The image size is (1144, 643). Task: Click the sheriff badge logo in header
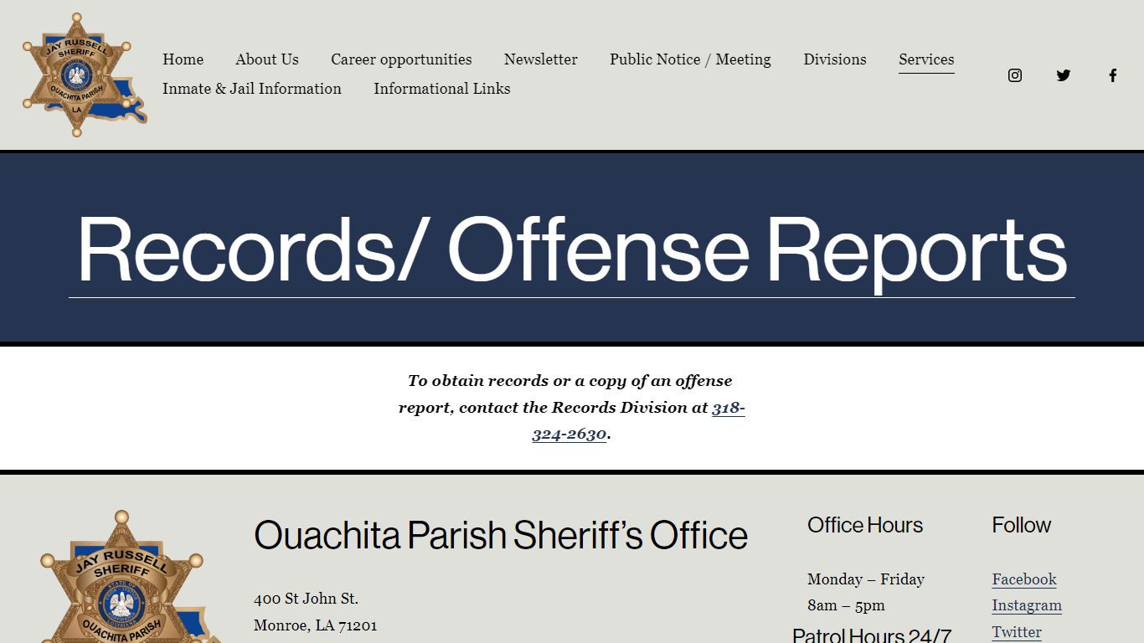(x=85, y=75)
